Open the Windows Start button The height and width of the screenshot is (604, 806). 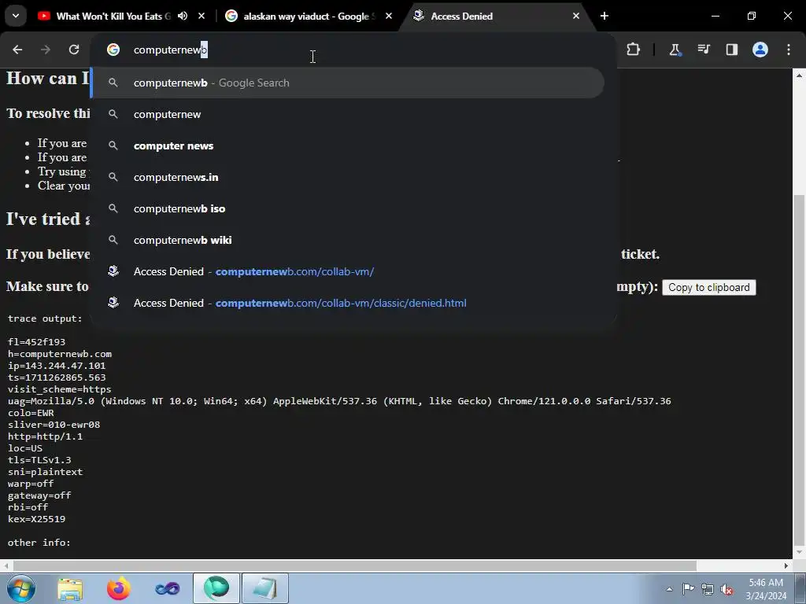tap(21, 588)
